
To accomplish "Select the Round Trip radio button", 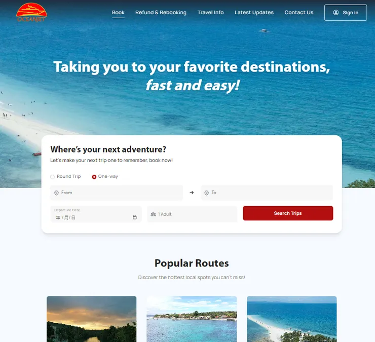I will pyautogui.click(x=52, y=177).
